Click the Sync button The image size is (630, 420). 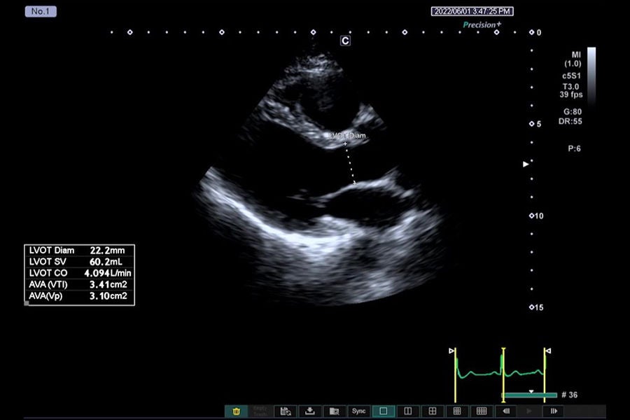(x=359, y=411)
